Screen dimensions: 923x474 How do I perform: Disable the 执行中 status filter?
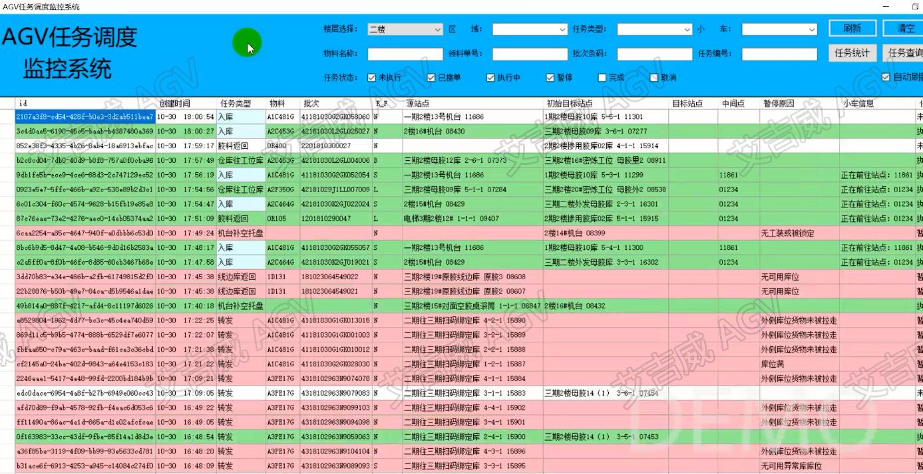click(x=491, y=78)
